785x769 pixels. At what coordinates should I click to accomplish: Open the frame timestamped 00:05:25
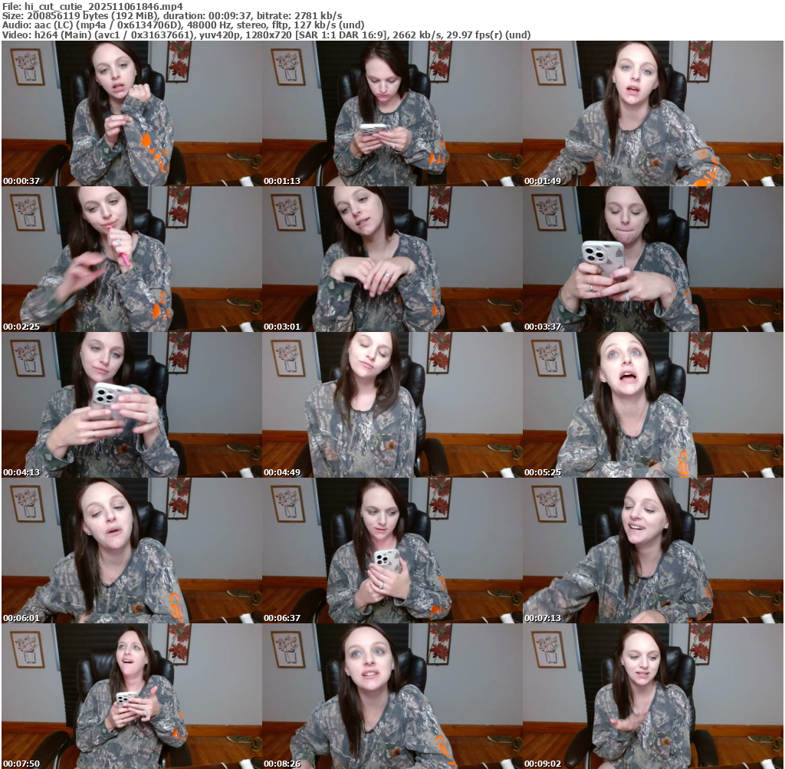coord(653,405)
